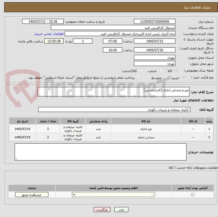Click the resize grip of توضیحات خریدار box

pyautogui.click(x=16, y=159)
